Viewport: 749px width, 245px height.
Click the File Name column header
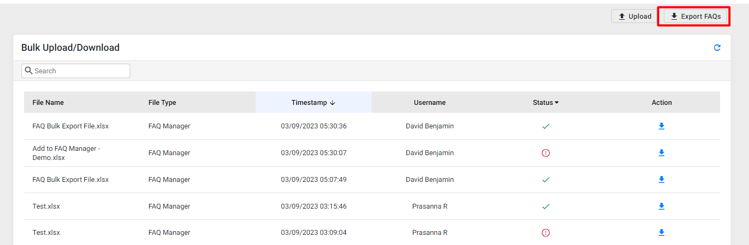(48, 103)
